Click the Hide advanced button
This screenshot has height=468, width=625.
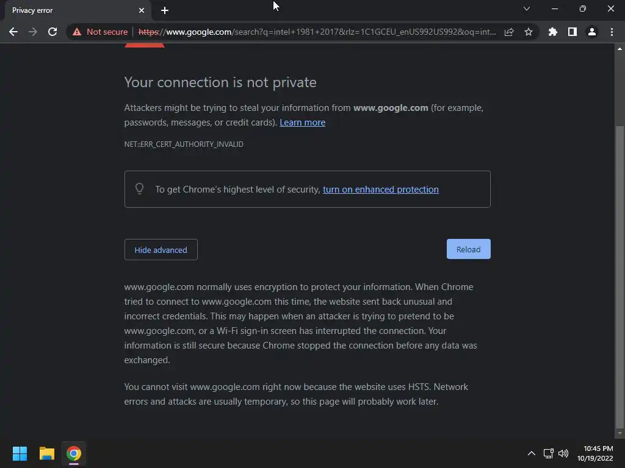click(161, 250)
